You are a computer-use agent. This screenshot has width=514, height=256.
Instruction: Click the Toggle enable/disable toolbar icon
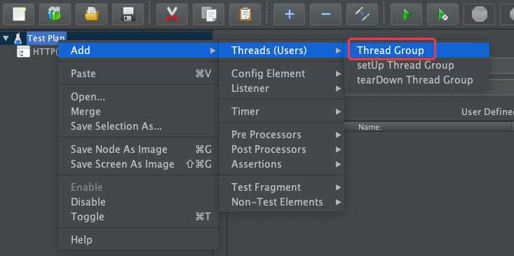(363, 15)
